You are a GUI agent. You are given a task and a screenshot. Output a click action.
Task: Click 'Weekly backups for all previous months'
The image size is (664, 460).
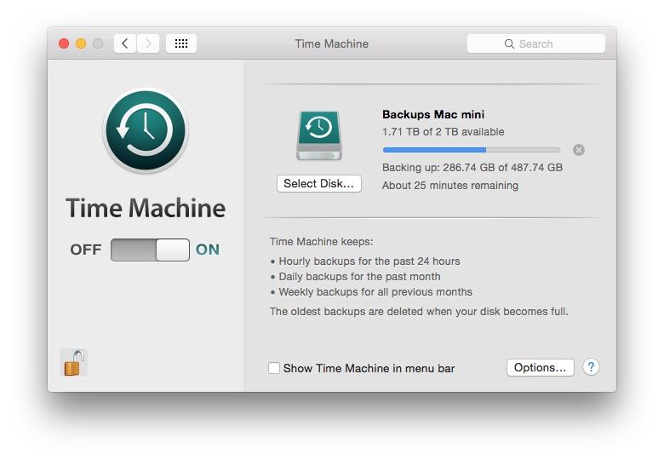point(375,292)
